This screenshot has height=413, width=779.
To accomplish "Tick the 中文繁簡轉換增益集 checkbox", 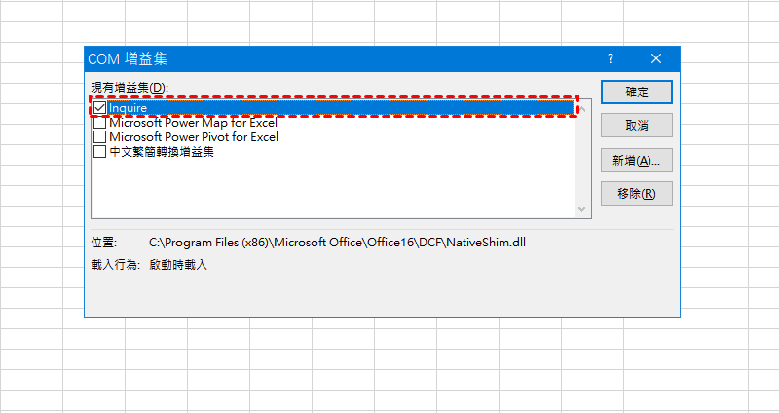I will point(100,152).
